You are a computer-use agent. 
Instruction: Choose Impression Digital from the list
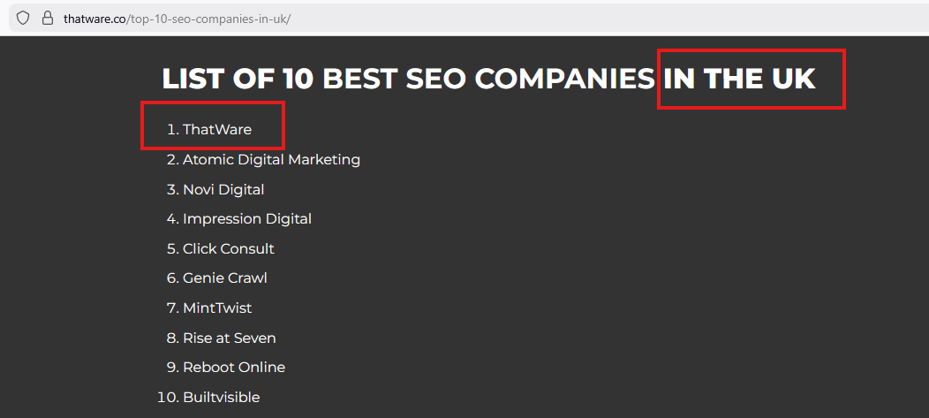point(247,219)
